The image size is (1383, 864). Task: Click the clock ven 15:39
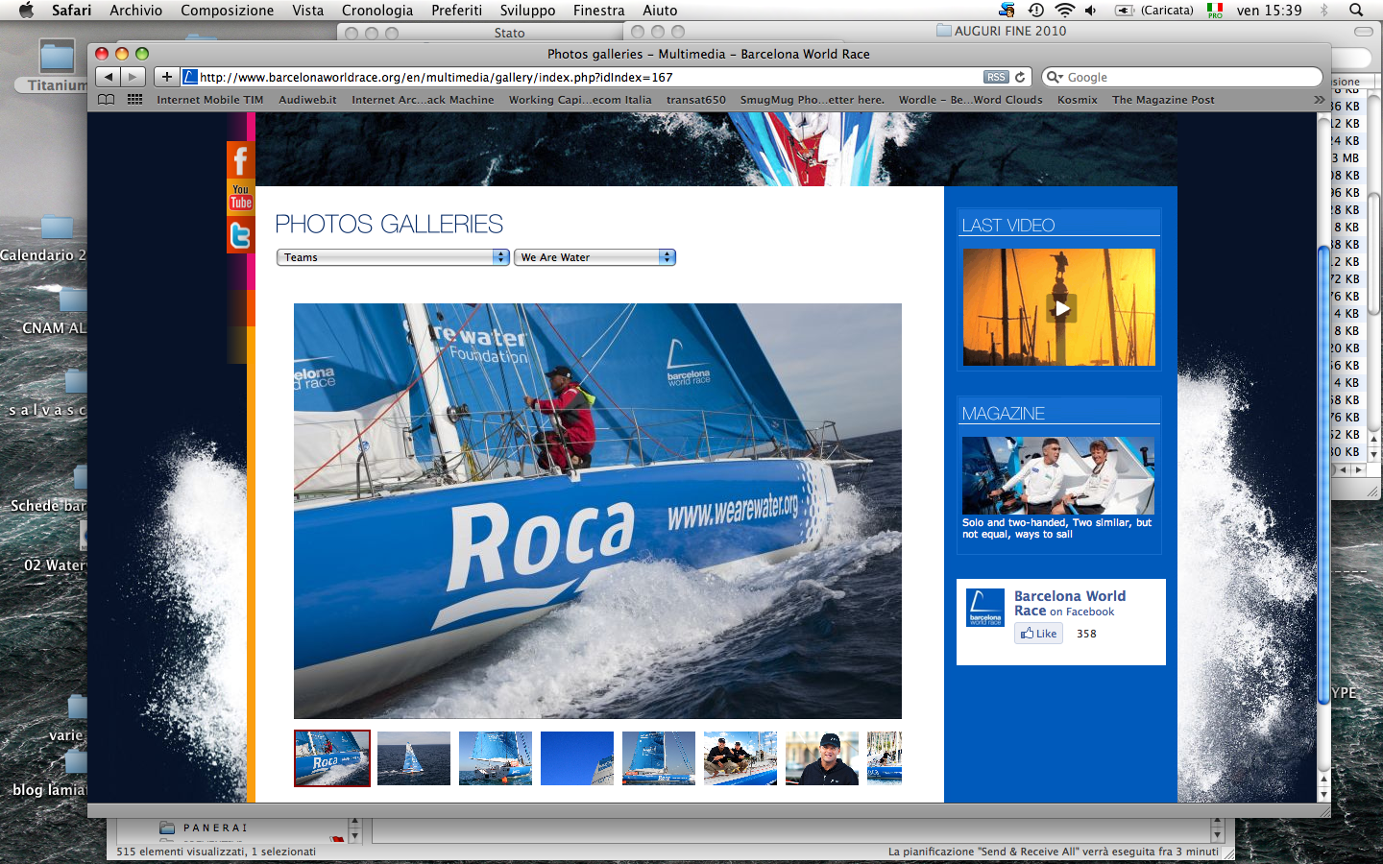[1269, 10]
